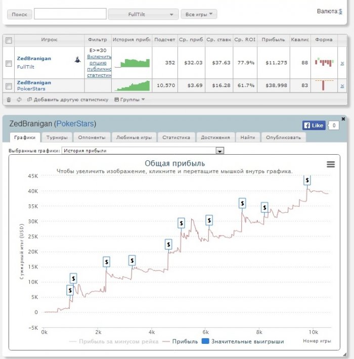
Task: Click the Like counter showing 0
Action: pyautogui.click(x=334, y=125)
